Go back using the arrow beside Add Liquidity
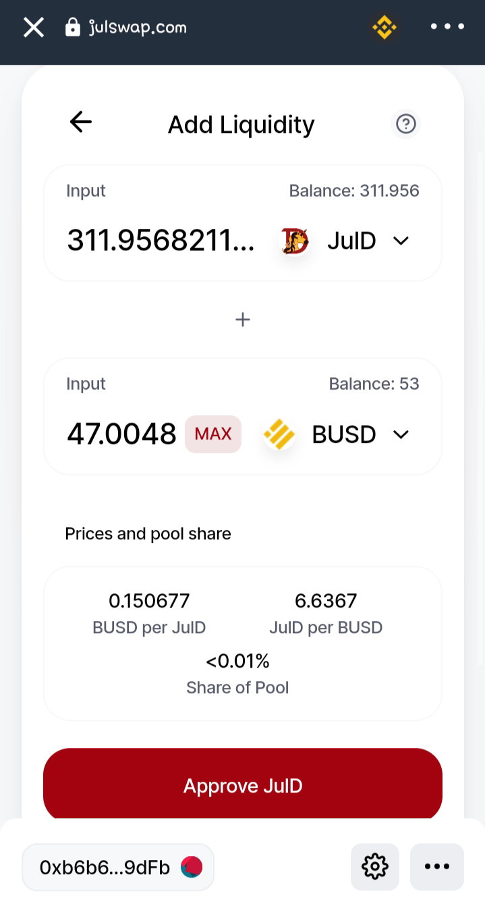 pos(81,122)
